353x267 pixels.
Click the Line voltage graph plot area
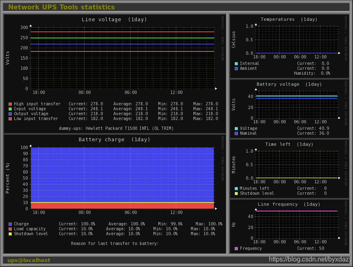122,58
